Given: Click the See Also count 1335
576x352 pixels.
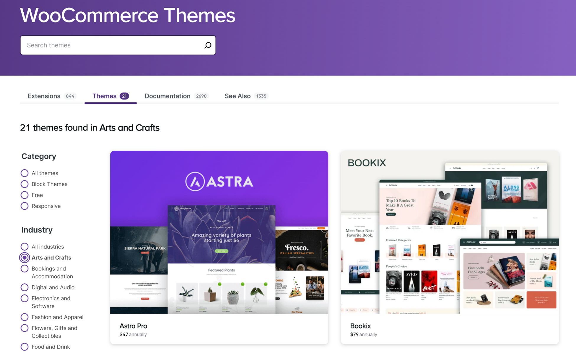Looking at the screenshot, I should (x=261, y=96).
